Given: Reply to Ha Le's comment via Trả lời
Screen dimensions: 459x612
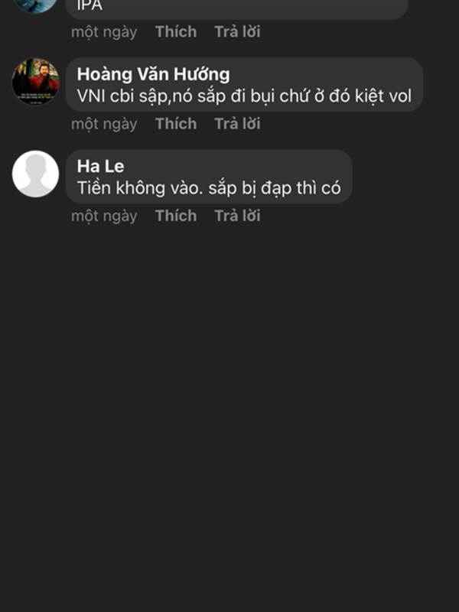Looking at the screenshot, I should pyautogui.click(x=237, y=216).
